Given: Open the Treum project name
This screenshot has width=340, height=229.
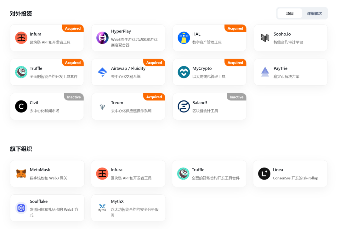Looking at the screenshot, I should click(117, 103).
